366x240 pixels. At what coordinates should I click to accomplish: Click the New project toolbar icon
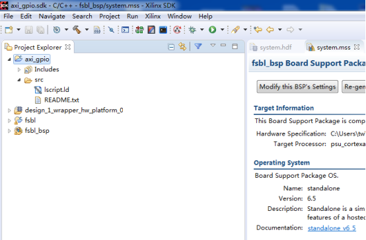(9, 30)
